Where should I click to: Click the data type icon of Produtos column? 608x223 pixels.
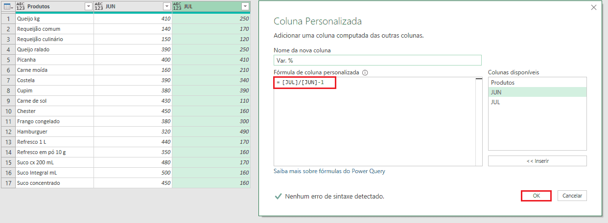pyautogui.click(x=21, y=6)
